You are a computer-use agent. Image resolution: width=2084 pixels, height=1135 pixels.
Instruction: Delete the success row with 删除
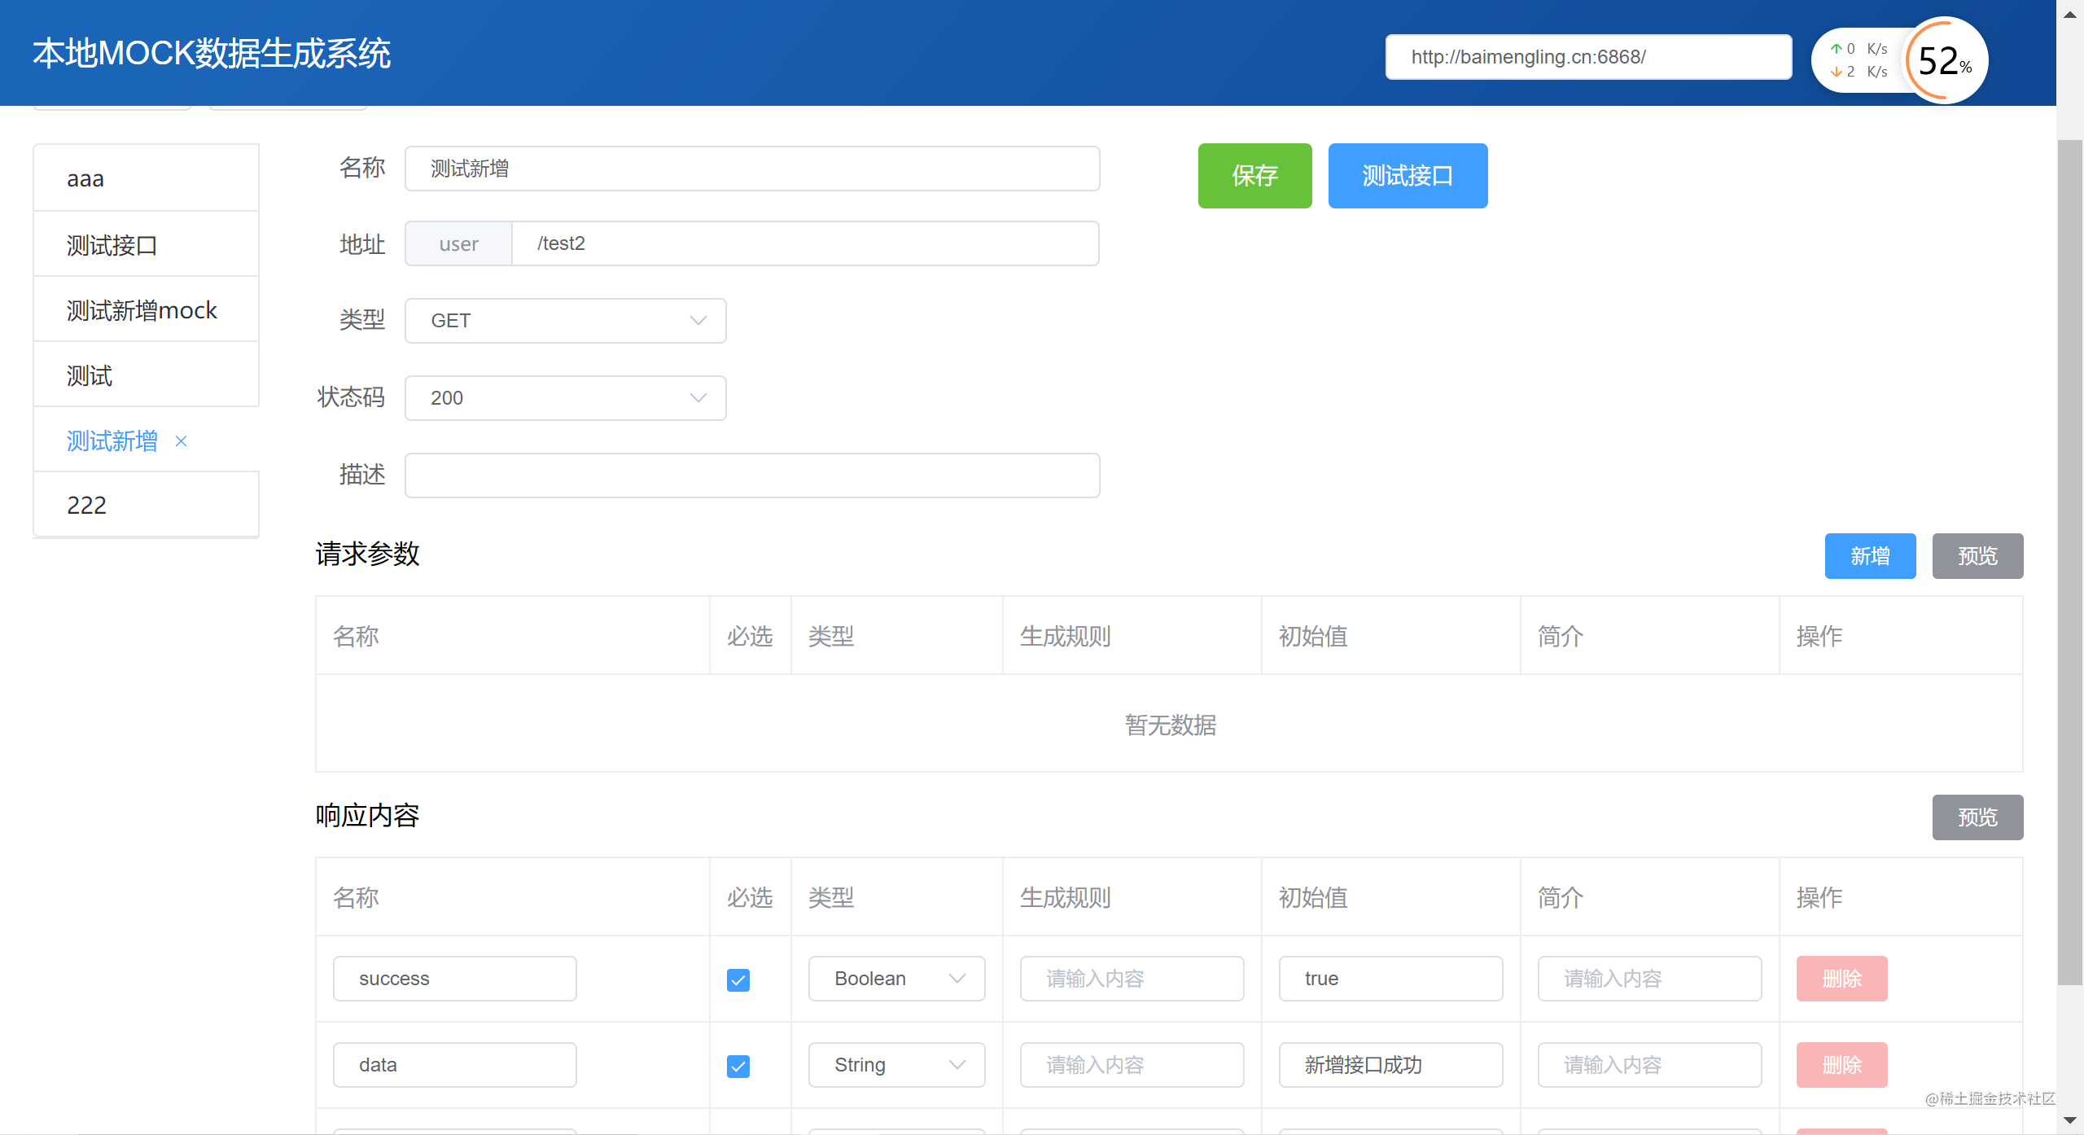coord(1842,979)
